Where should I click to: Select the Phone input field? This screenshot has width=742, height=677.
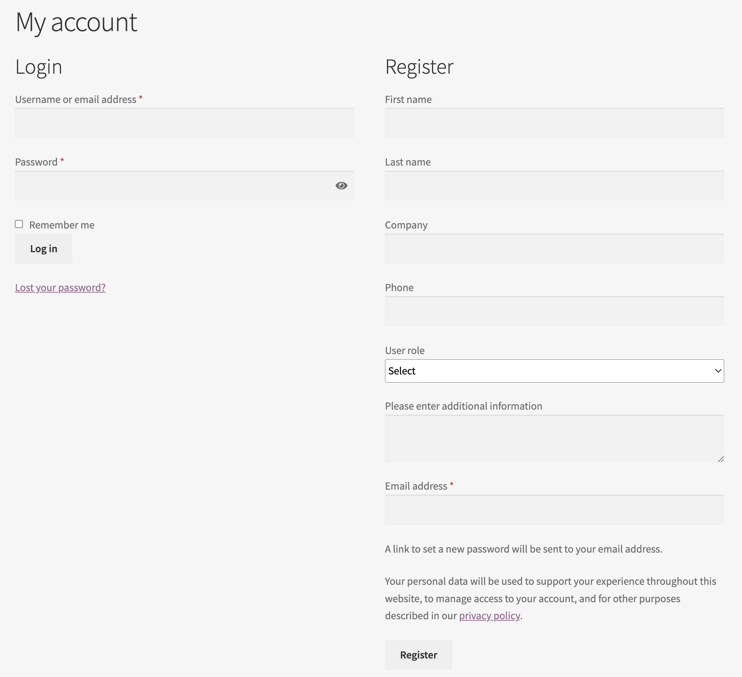click(554, 311)
